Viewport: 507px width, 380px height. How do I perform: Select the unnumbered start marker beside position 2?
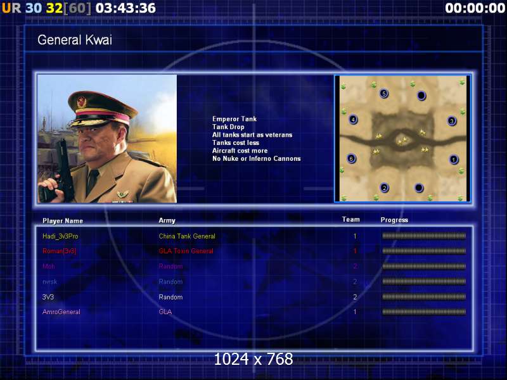point(419,187)
